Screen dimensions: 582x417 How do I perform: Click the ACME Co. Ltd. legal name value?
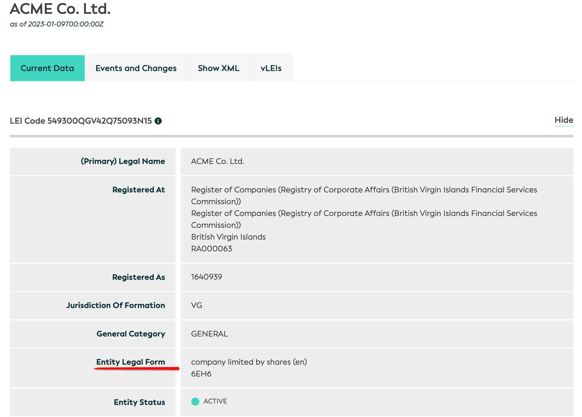[218, 161]
